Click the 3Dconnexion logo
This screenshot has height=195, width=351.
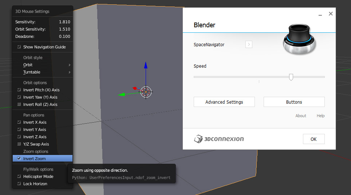[219, 139]
